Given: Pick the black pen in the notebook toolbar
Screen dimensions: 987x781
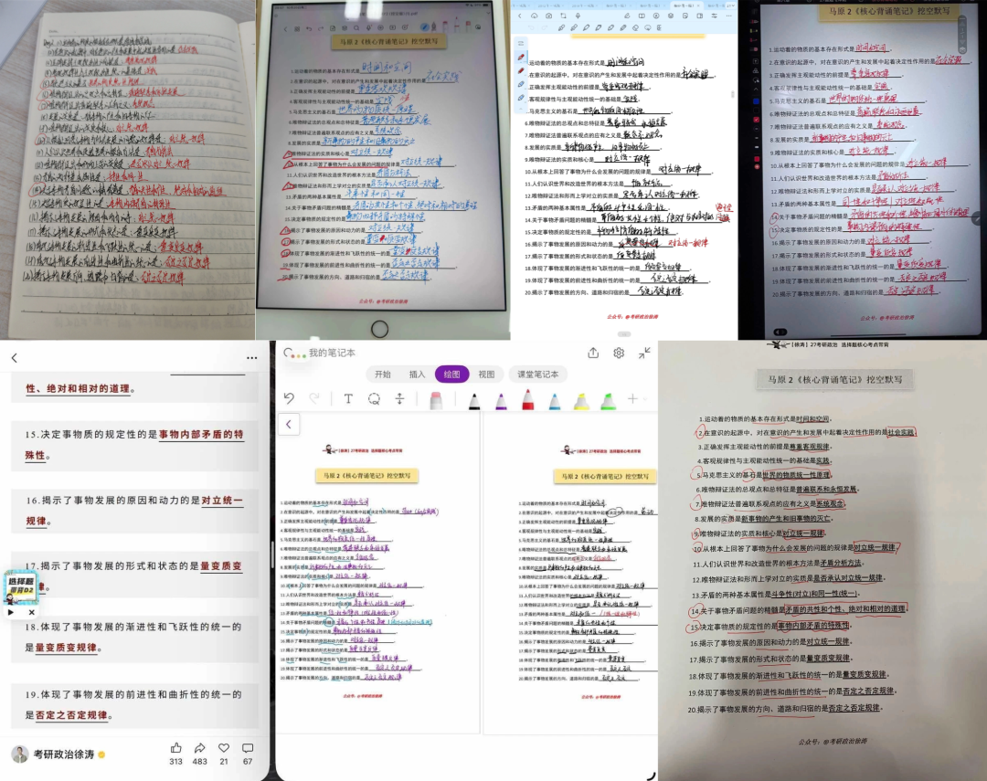Looking at the screenshot, I should click(x=474, y=400).
